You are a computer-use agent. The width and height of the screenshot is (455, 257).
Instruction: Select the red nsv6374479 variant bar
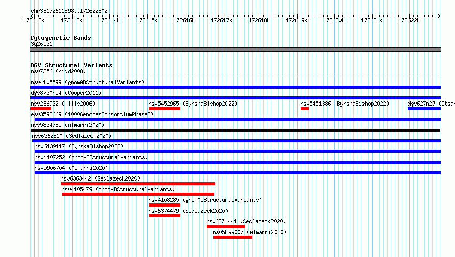(165, 216)
